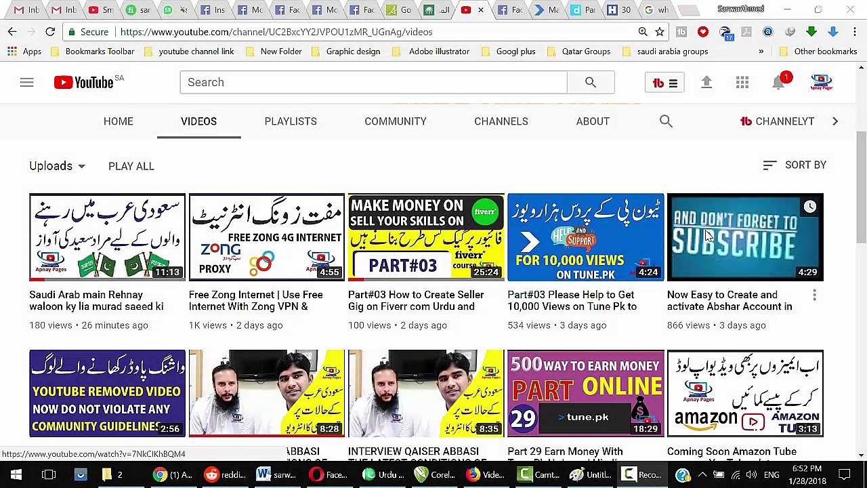The image size is (867, 488).
Task: Open 'Free Zong Internet' video title
Action: [x=256, y=301]
